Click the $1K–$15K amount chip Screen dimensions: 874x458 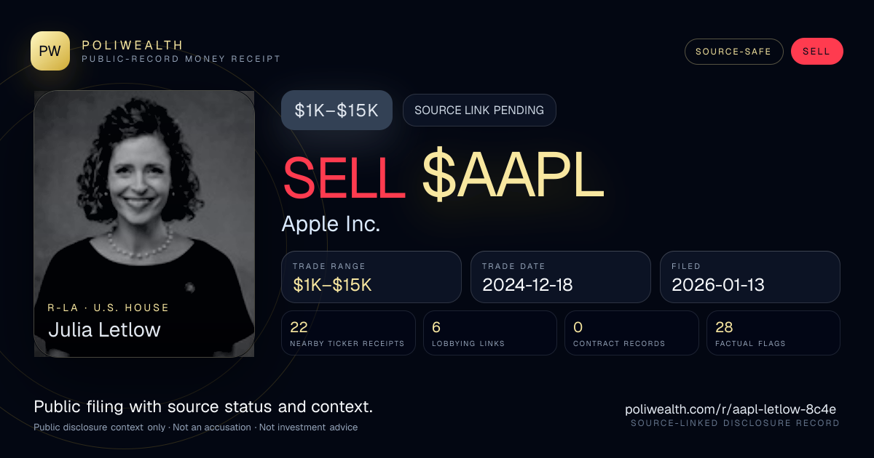point(336,111)
